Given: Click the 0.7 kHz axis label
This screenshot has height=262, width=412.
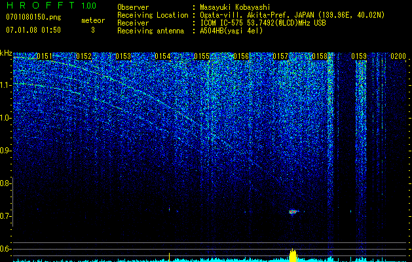Looking at the screenshot, I should 5,216.
